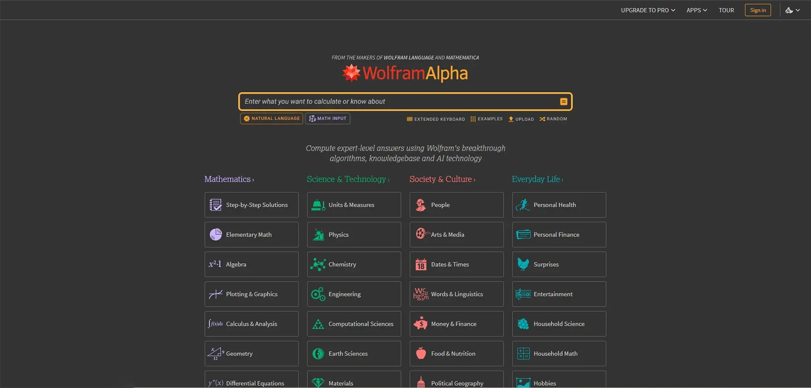The height and width of the screenshot is (388, 811).
Task: Click the Units & Measures scale icon
Action: (x=318, y=205)
